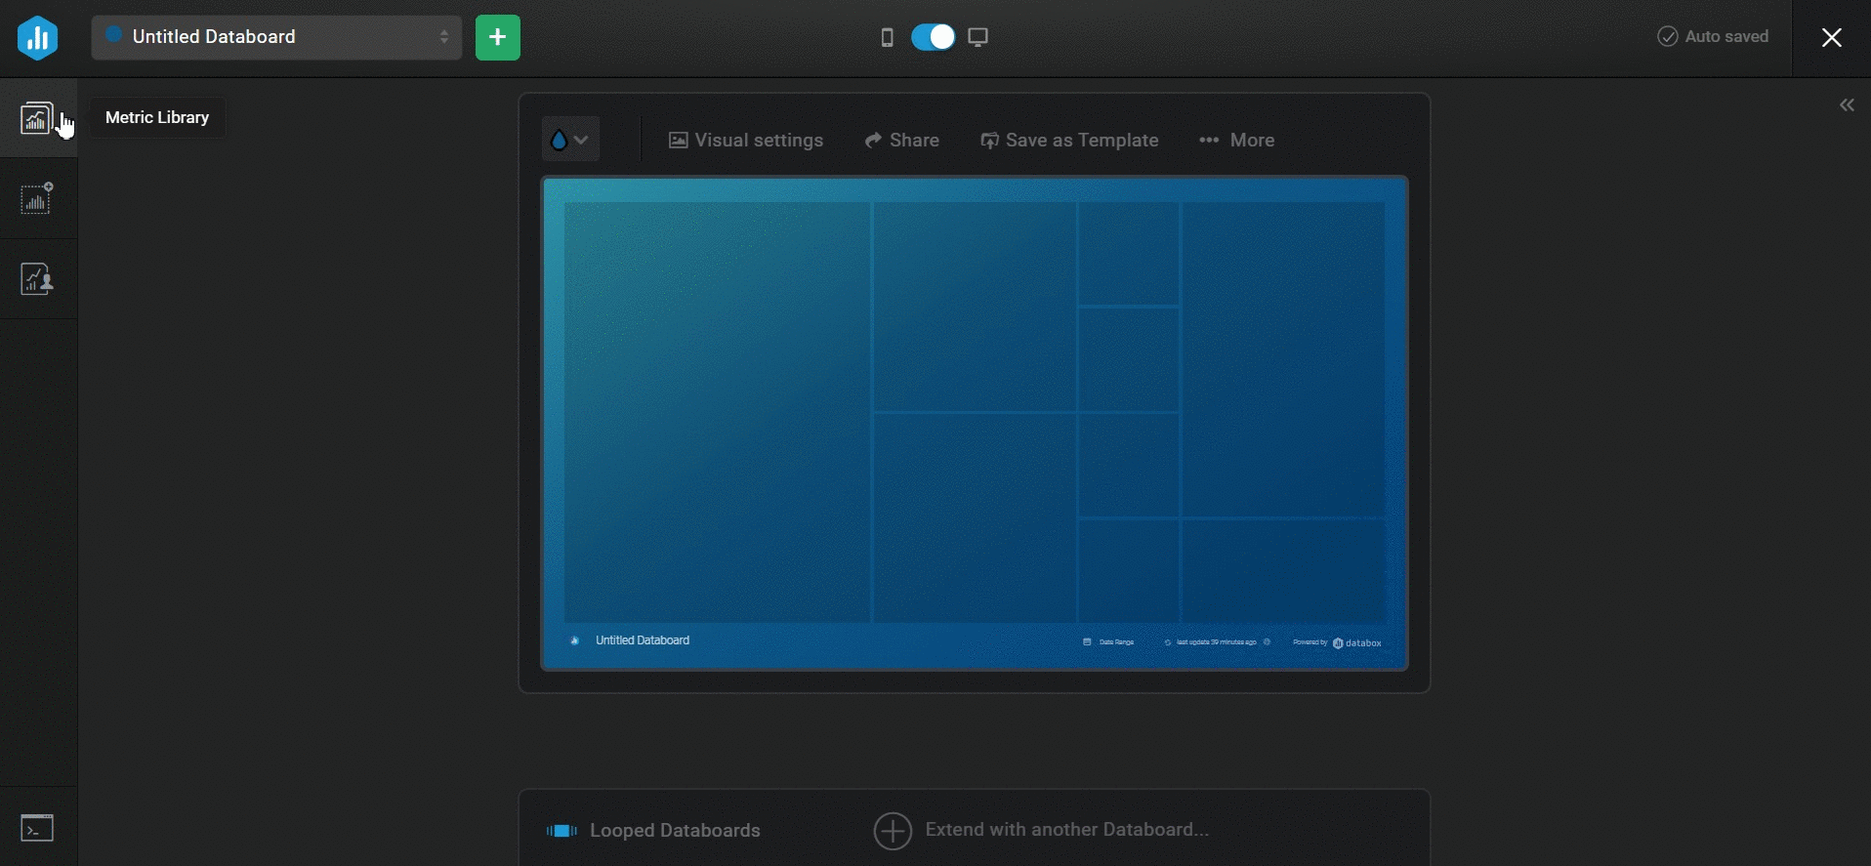
Task: Click Date Range in the preview footer
Action: tap(1109, 642)
